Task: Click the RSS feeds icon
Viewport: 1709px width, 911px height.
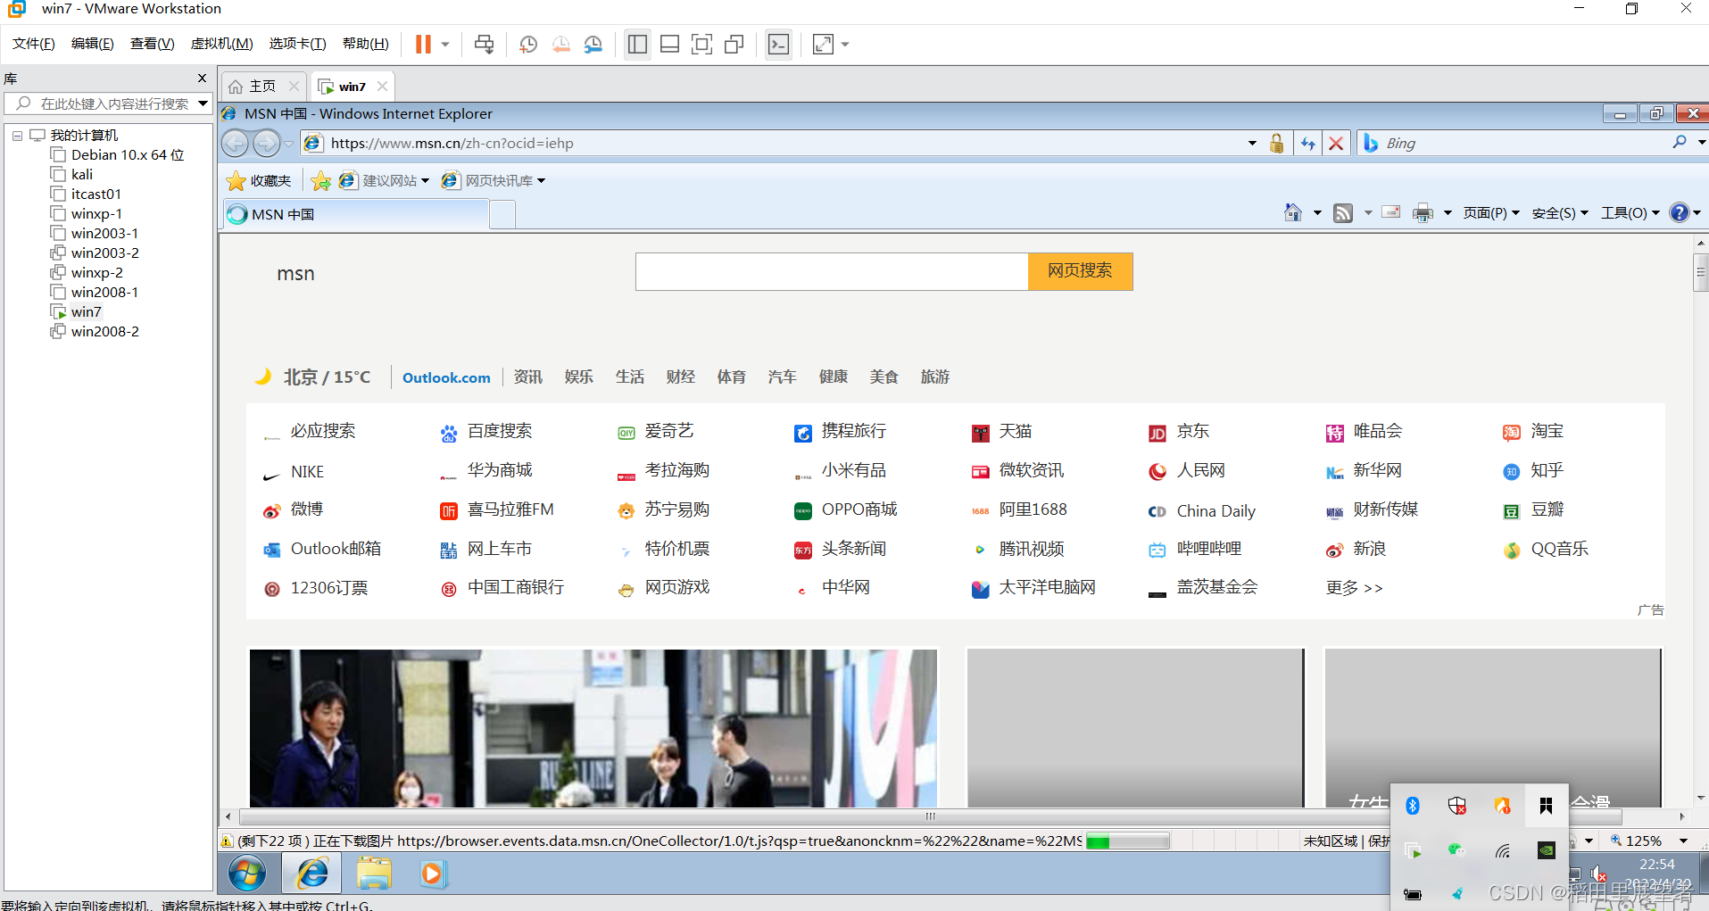Action: pos(1343,212)
